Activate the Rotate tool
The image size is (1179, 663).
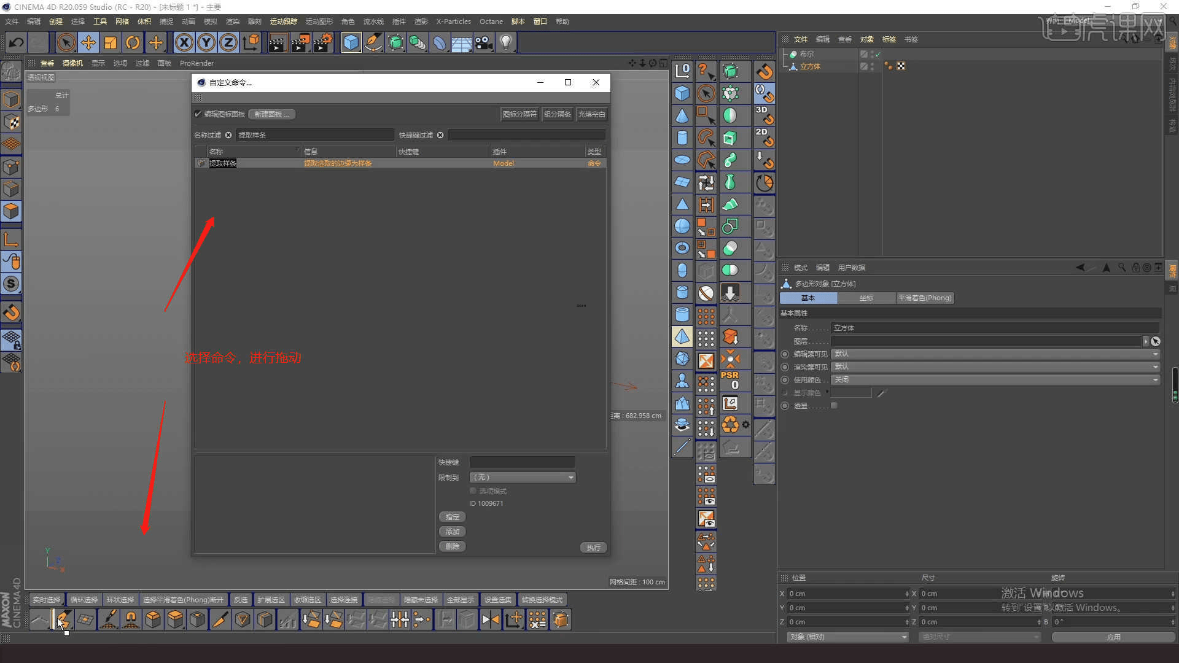[x=133, y=42]
